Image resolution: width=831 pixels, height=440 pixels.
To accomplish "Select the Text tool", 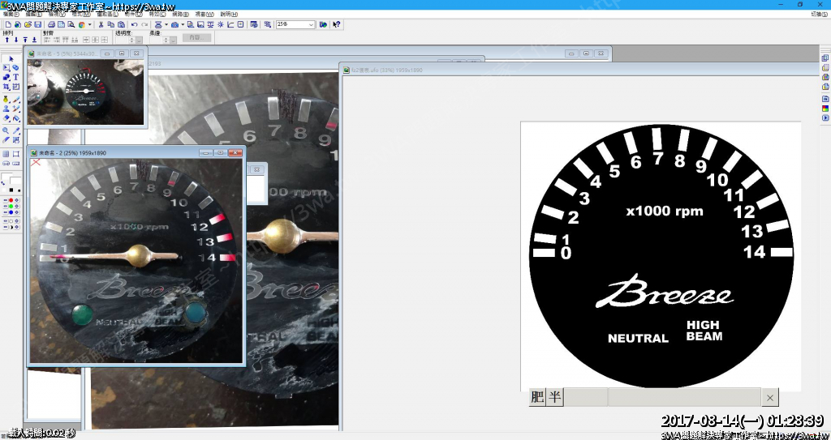I will tap(15, 77).
